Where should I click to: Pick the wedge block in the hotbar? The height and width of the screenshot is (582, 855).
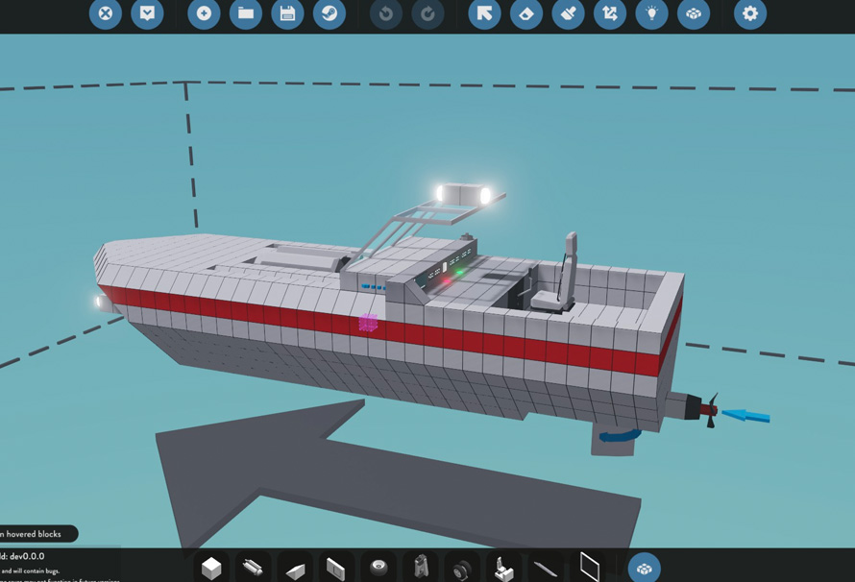[295, 568]
